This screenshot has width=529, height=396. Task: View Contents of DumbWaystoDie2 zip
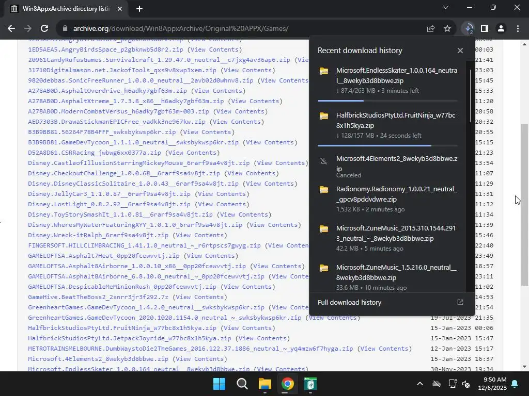pos(384,349)
